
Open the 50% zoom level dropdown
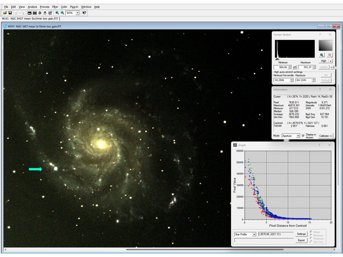click(77, 13)
